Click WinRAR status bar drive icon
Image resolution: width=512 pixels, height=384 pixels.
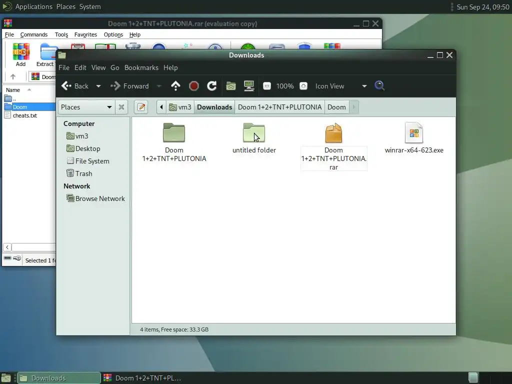pos(7,258)
